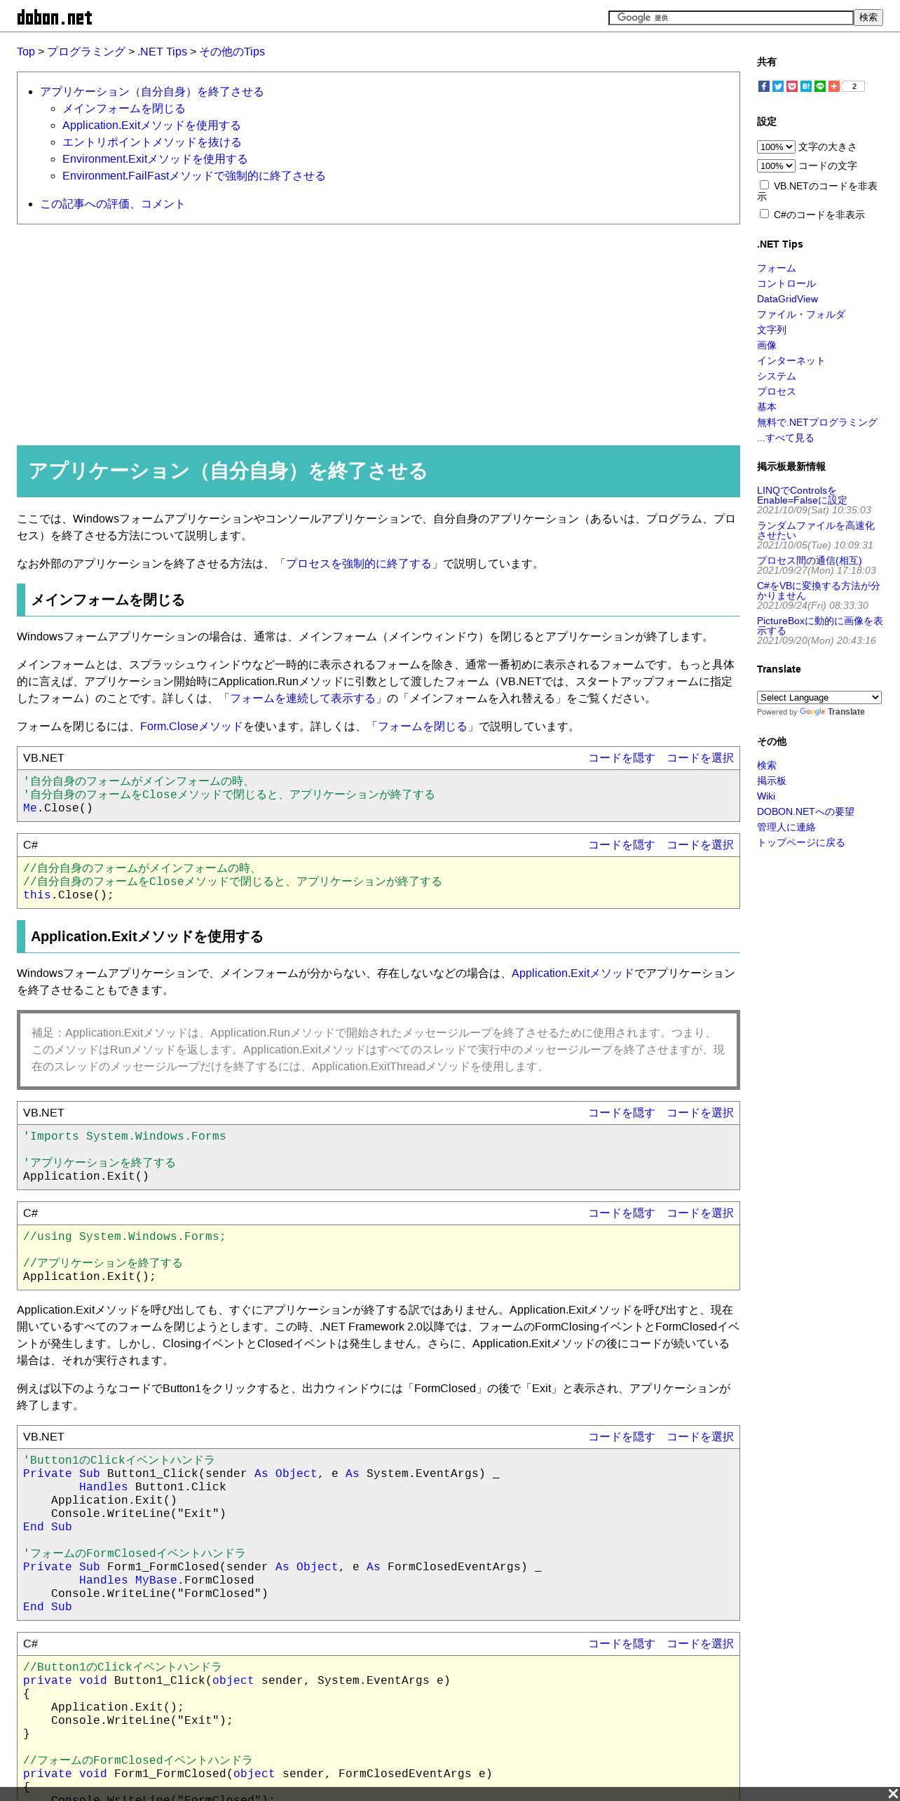Open Google Translate powered-by link
900x1801 pixels.
point(832,712)
